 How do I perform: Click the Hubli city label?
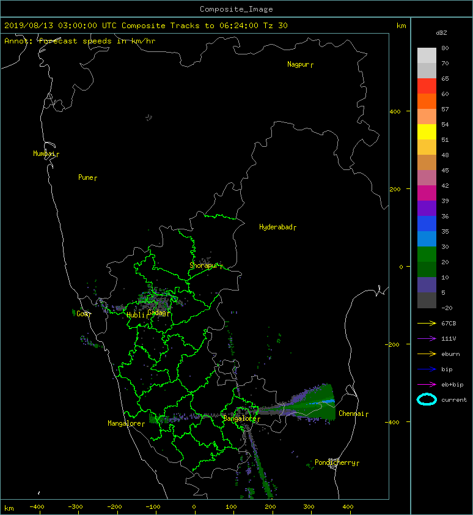(x=136, y=315)
